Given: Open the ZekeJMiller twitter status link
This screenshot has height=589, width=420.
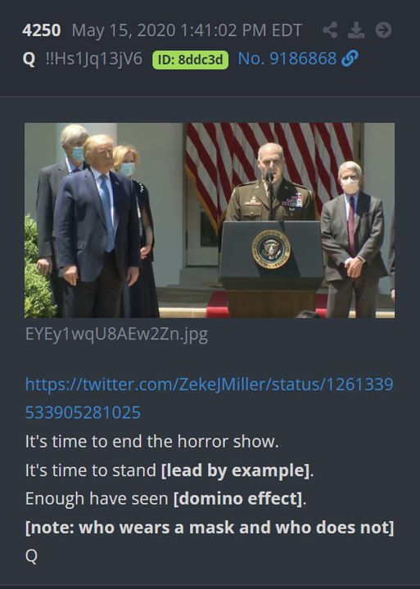Looking at the screenshot, I should [209, 384].
